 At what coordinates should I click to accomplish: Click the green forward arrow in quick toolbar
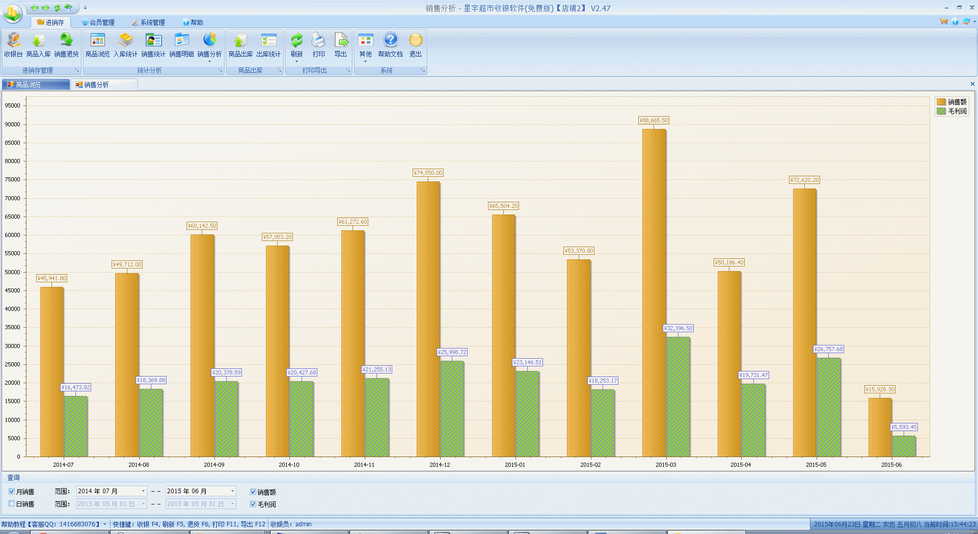(x=46, y=8)
